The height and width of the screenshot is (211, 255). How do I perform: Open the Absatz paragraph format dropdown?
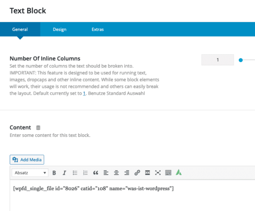pyautogui.click(x=30, y=173)
